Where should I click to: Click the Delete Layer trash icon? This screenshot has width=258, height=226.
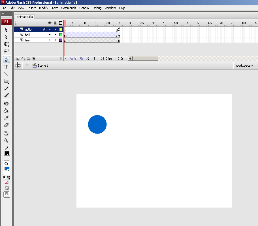pyautogui.click(x=34, y=58)
